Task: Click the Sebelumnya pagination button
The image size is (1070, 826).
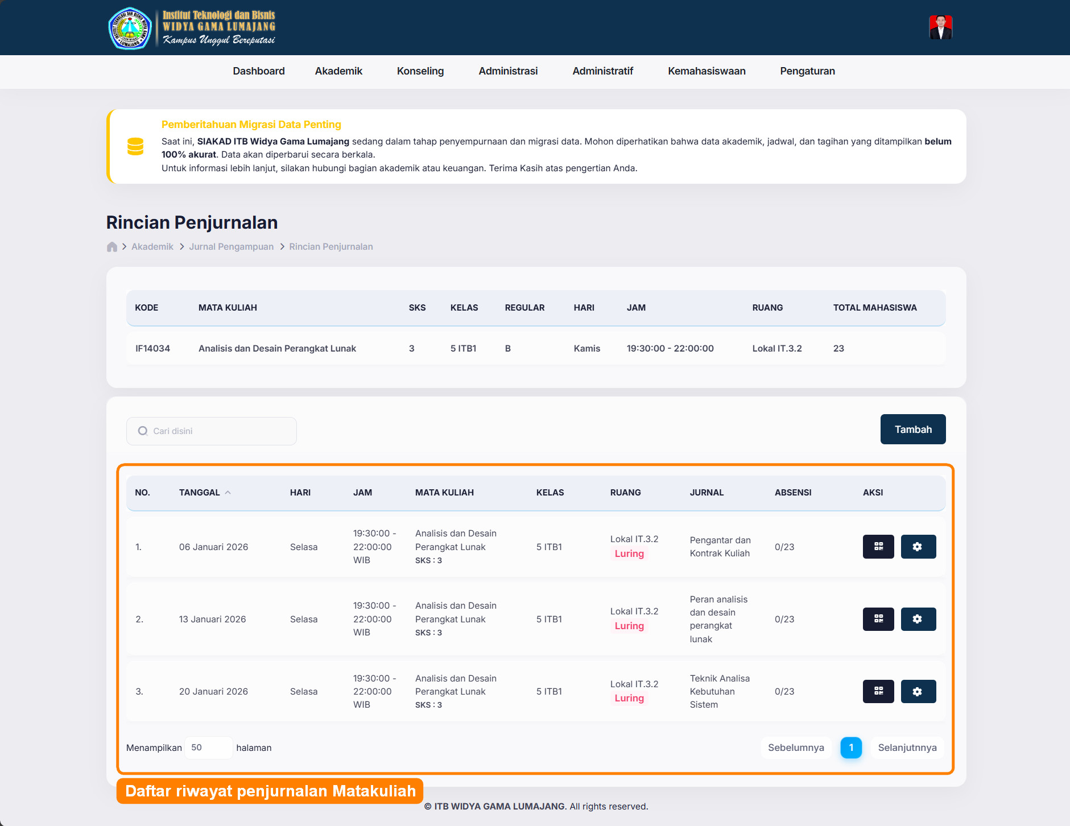Action: [796, 747]
